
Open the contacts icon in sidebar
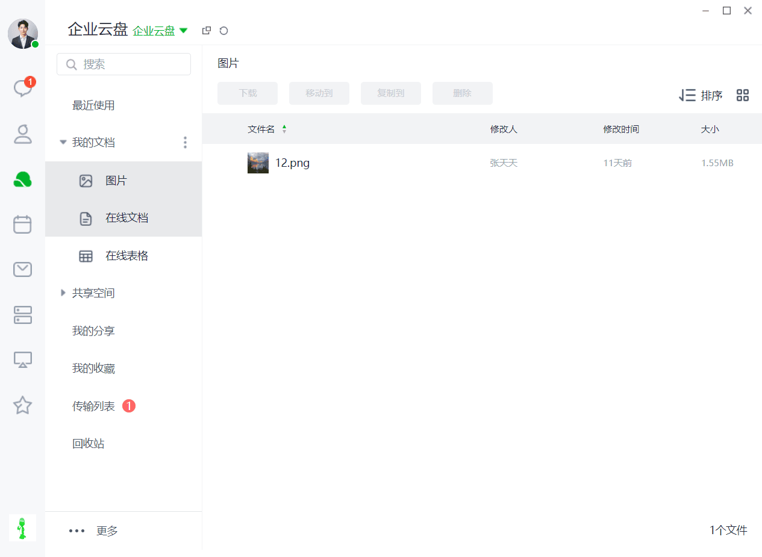tap(23, 134)
